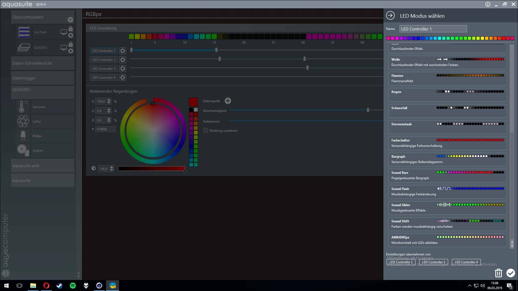
Task: Click the arrow icon beside LED Modus wählen
Action: pyautogui.click(x=390, y=16)
